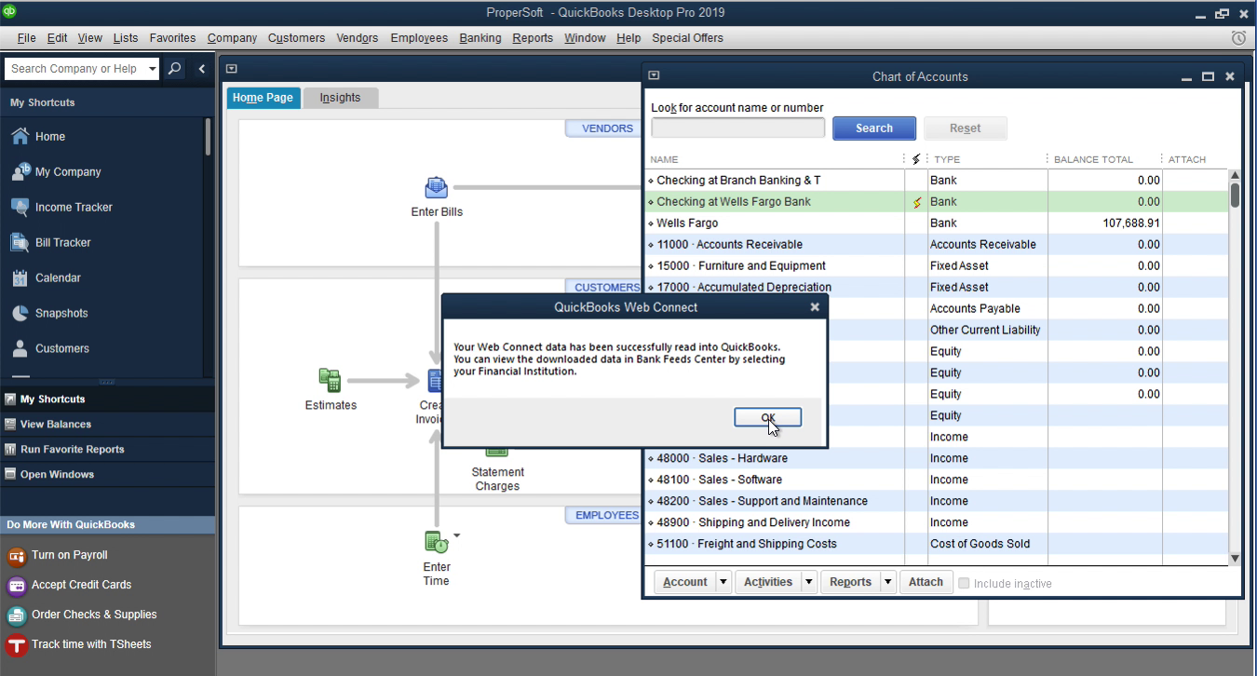Select 51100 Freight and Shipping Costs row
1257x676 pixels.
[x=936, y=545]
